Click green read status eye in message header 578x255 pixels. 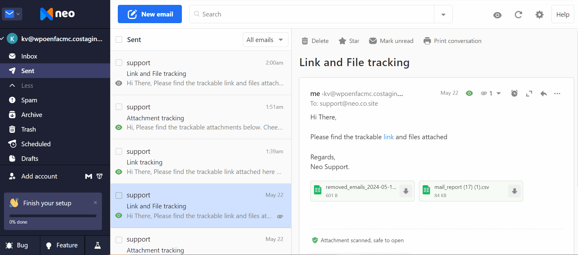469,93
